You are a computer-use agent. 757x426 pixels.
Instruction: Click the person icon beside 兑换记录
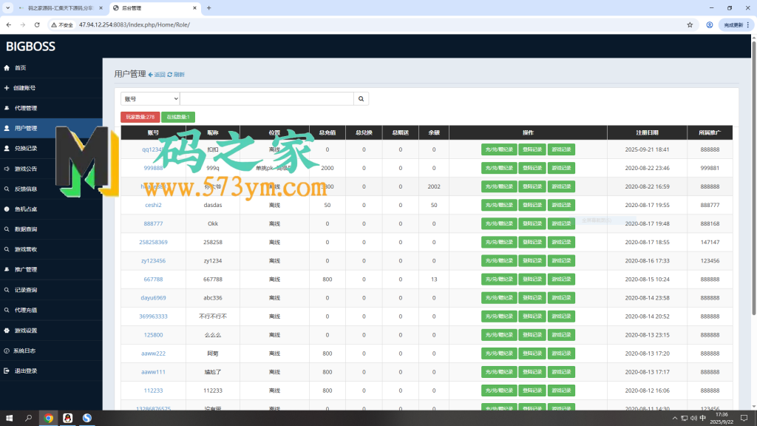coord(7,148)
